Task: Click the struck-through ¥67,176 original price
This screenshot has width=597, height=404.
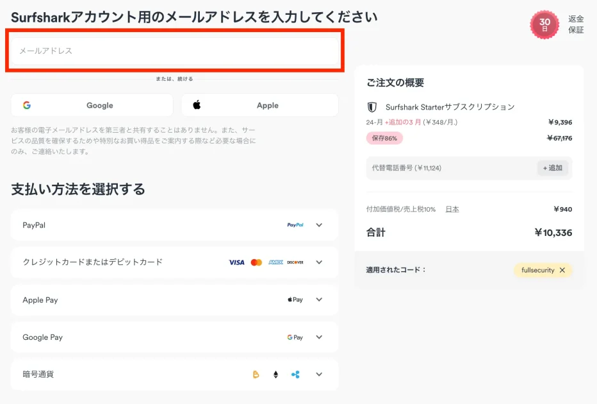Action: (x=559, y=138)
